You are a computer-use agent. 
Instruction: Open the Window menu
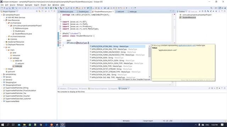(x=56, y=5)
